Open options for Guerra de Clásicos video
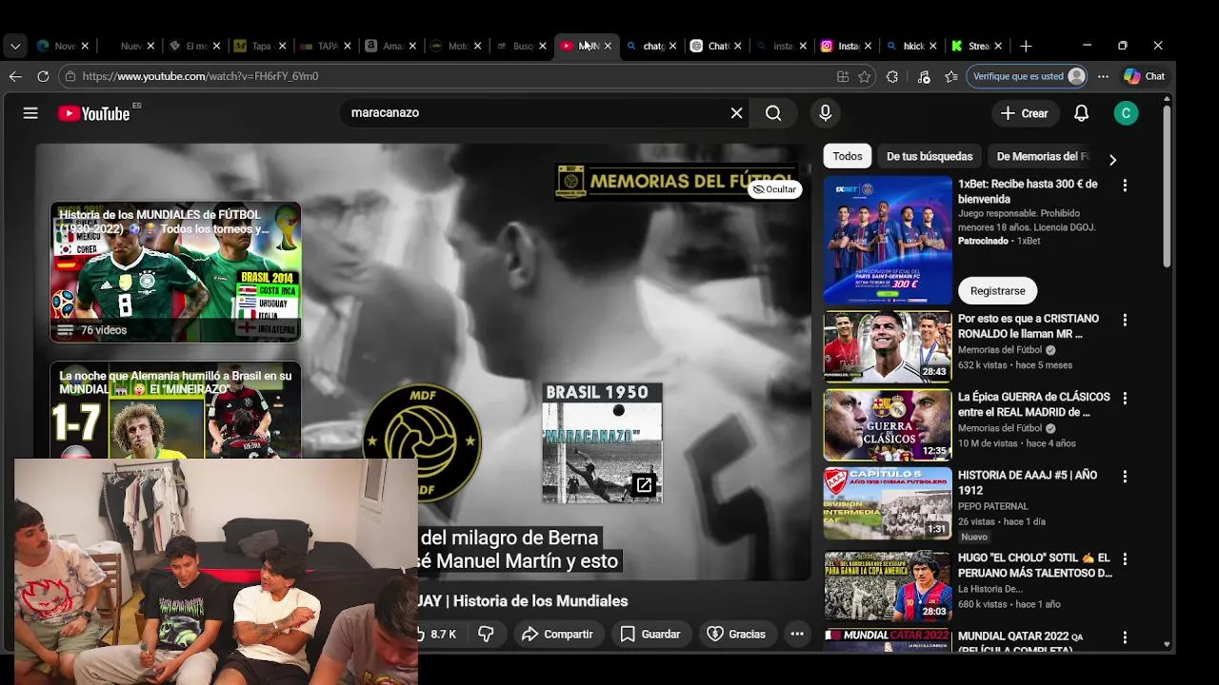The width and height of the screenshot is (1219, 685). click(1125, 398)
